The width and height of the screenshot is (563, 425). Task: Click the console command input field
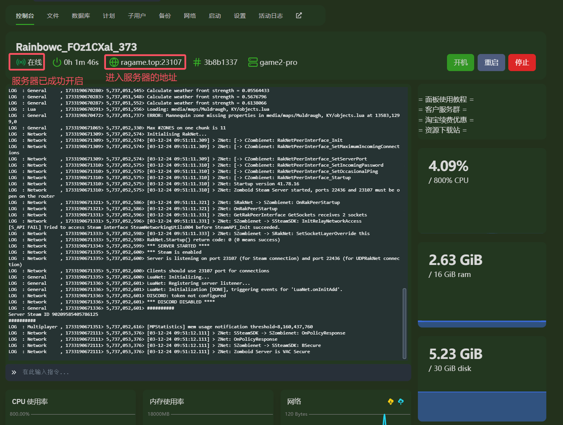coord(210,372)
